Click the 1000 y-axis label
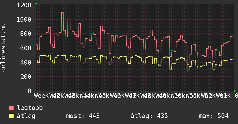 click(x=24, y=19)
